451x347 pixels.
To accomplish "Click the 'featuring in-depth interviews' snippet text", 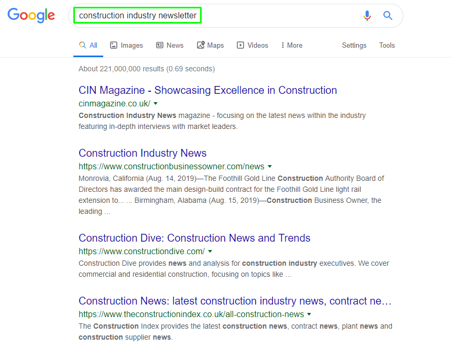I will point(158,127).
